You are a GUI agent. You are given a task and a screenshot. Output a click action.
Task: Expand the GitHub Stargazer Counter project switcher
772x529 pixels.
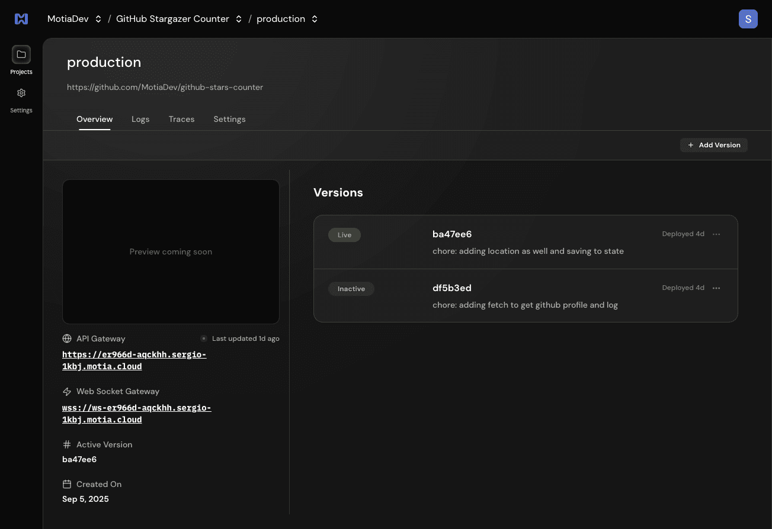pyautogui.click(x=239, y=19)
